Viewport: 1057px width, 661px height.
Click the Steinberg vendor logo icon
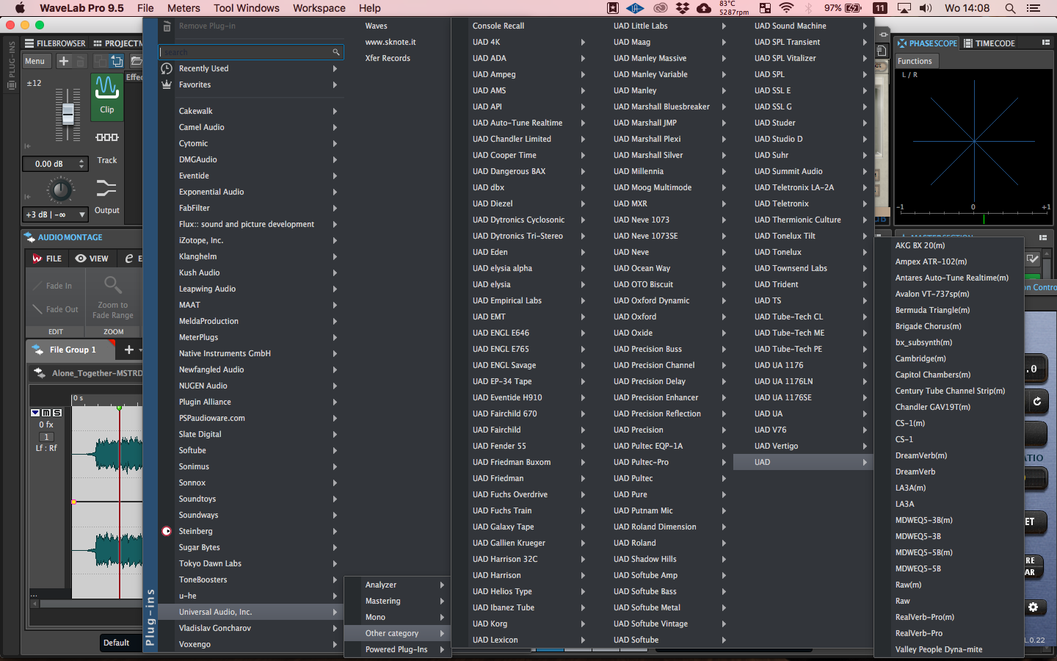click(167, 531)
